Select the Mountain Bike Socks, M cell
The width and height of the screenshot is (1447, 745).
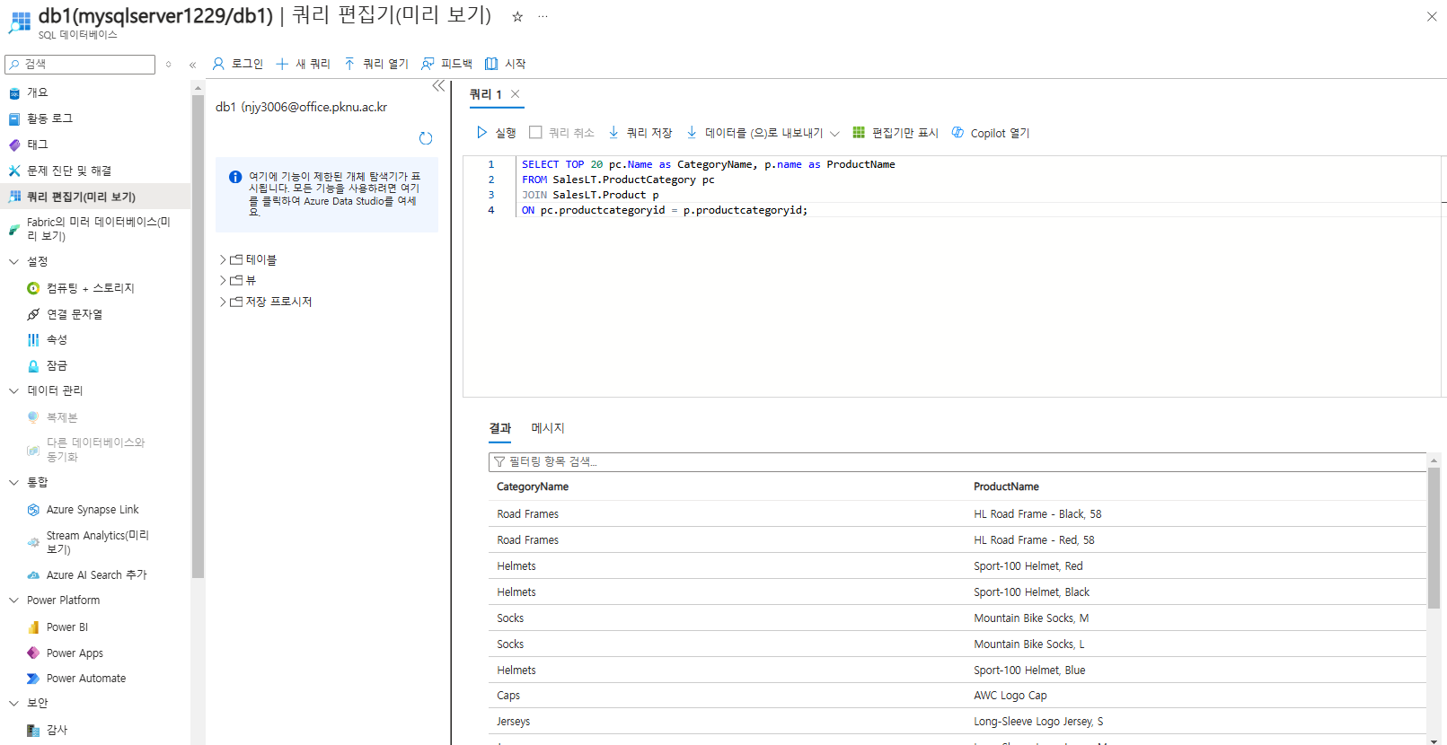pos(1031,618)
